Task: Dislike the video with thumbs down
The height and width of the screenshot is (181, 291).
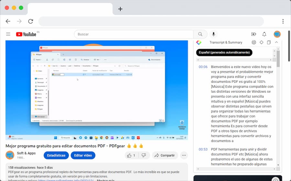Action: (x=144, y=155)
